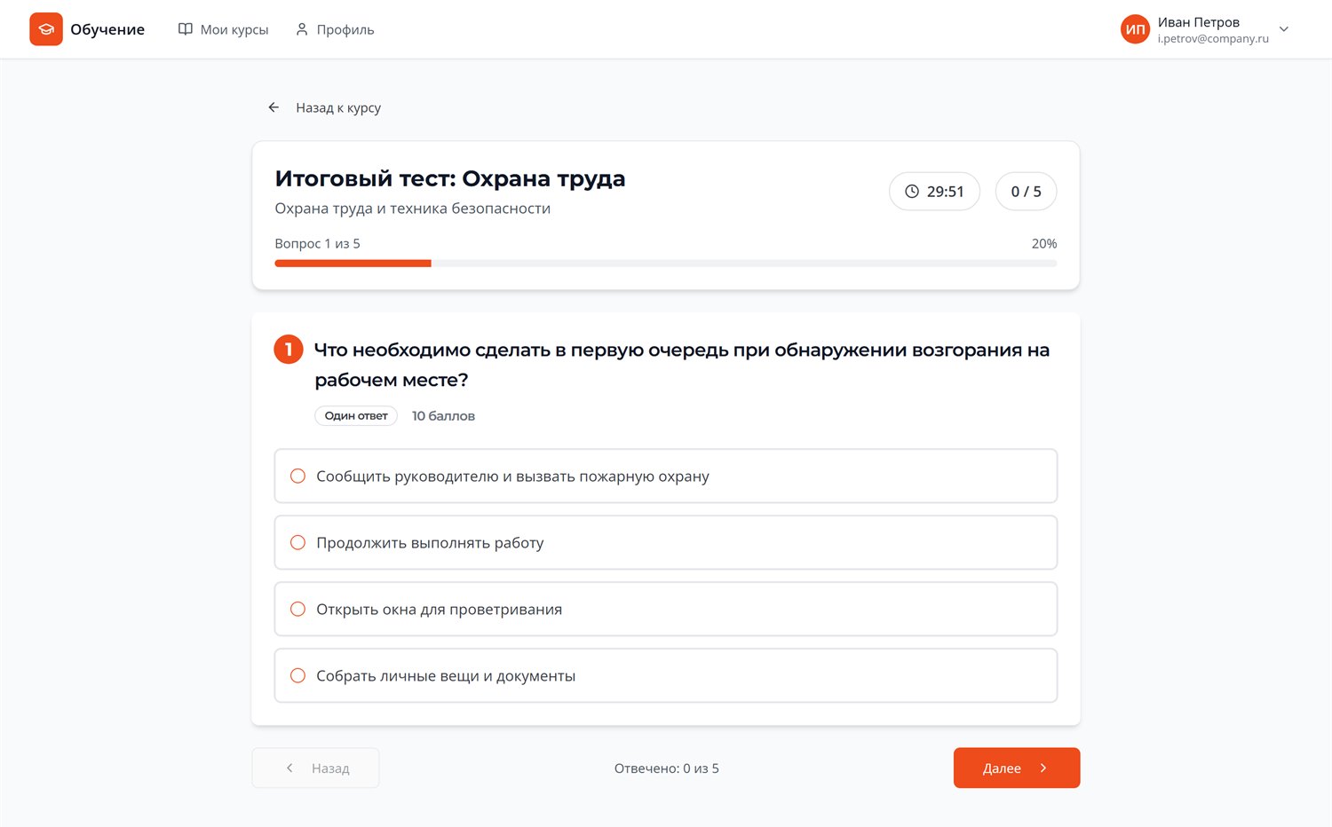This screenshot has width=1332, height=827.
Task: Click the disabled Назад button
Action: [x=316, y=768]
